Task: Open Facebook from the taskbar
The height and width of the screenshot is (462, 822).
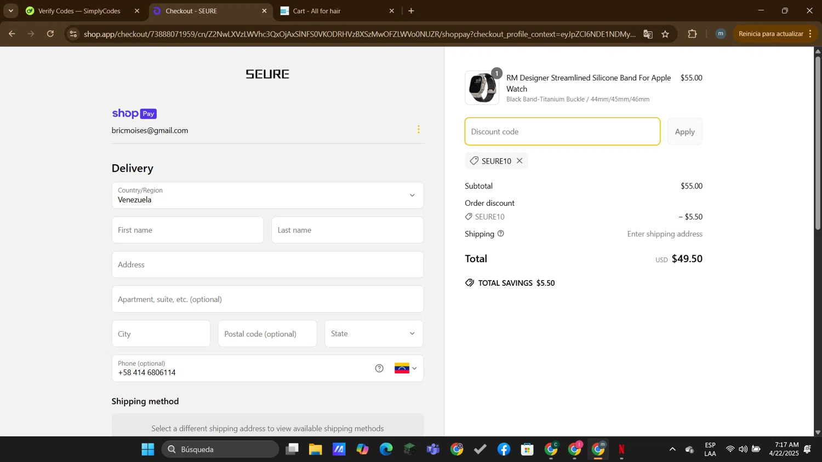Action: 504,449
